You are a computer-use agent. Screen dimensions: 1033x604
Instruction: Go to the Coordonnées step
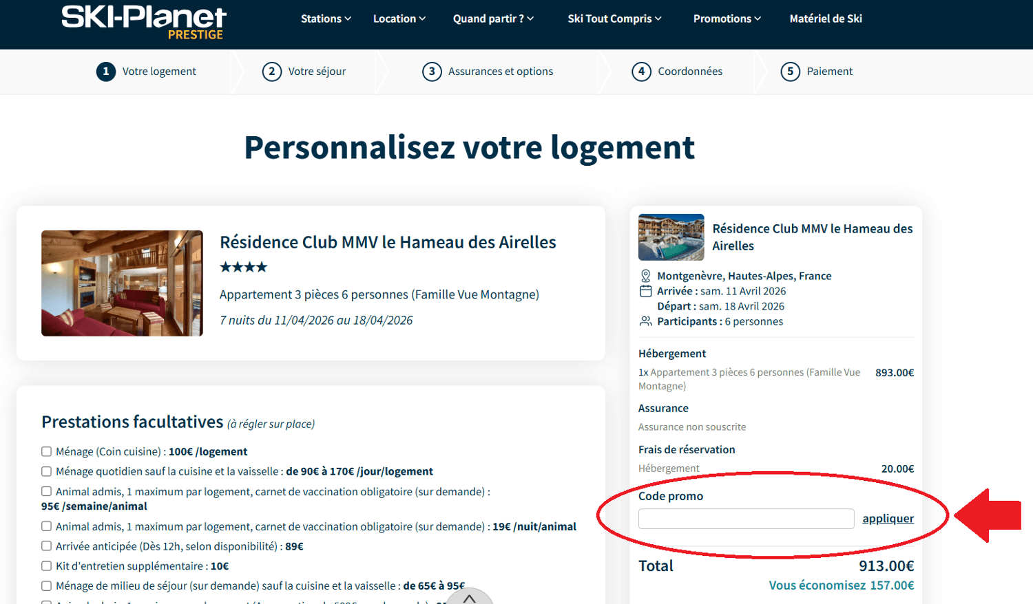click(x=690, y=72)
